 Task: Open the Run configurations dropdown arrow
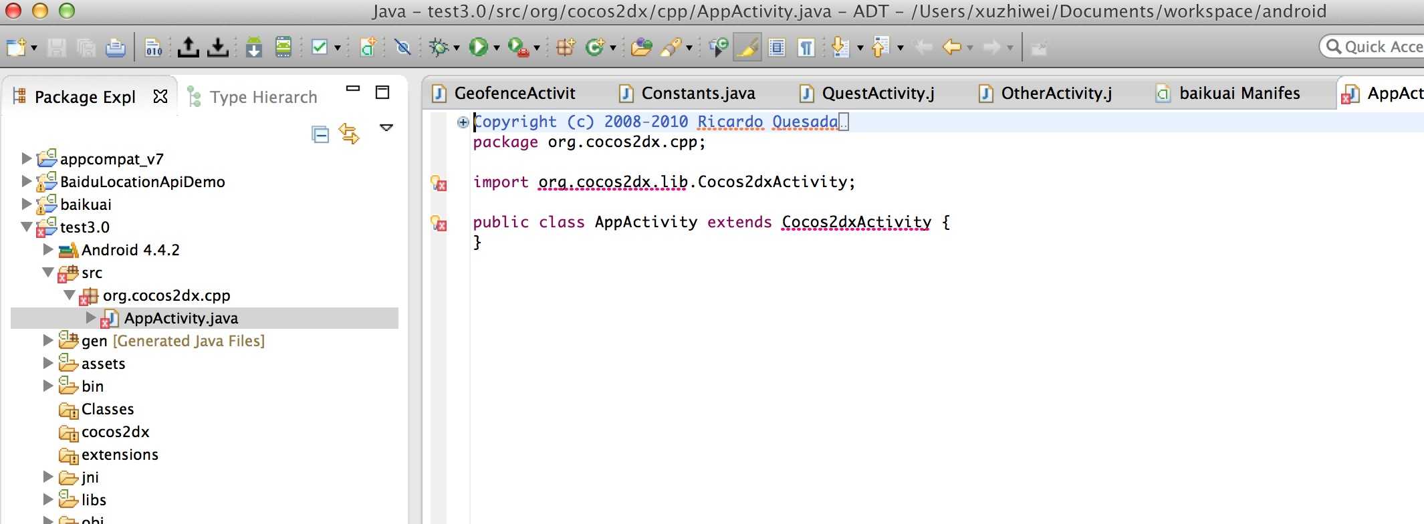(496, 48)
